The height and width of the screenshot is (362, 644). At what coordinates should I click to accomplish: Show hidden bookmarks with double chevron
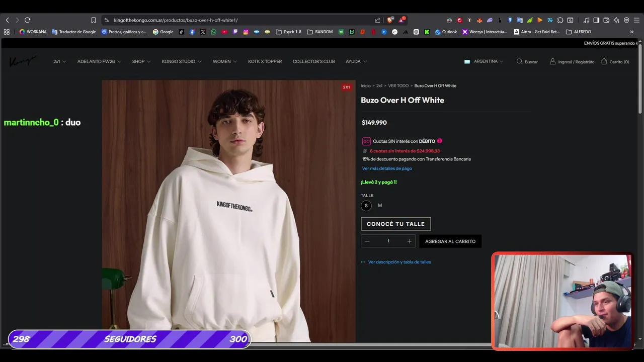(x=632, y=32)
